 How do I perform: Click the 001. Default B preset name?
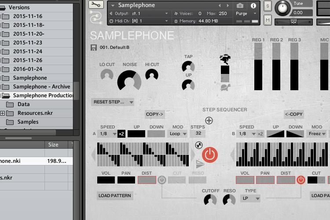(114, 48)
